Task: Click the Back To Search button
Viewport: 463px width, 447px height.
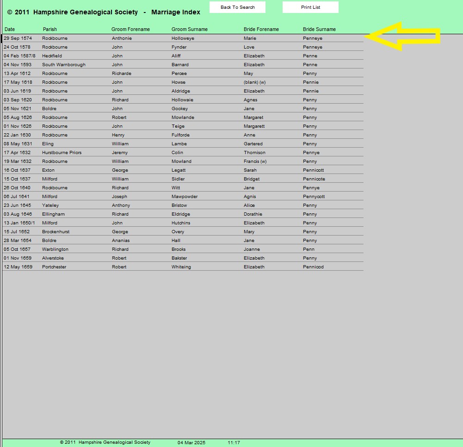Action: coord(237,7)
